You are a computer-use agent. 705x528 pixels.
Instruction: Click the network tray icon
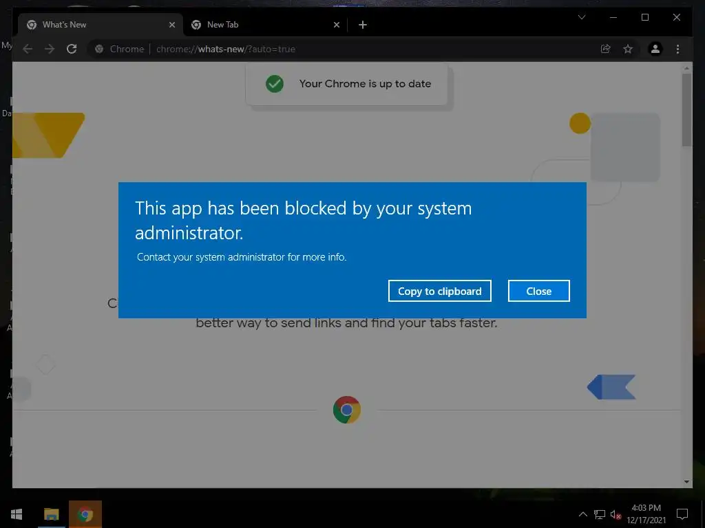pyautogui.click(x=600, y=514)
